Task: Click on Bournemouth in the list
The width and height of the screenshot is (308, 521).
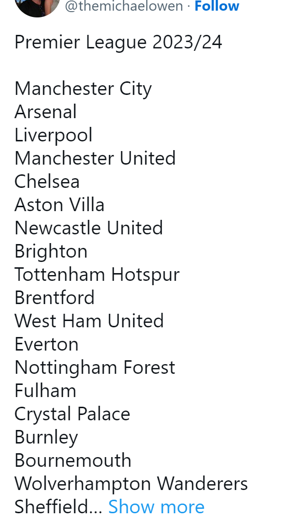Action: pyautogui.click(x=73, y=460)
